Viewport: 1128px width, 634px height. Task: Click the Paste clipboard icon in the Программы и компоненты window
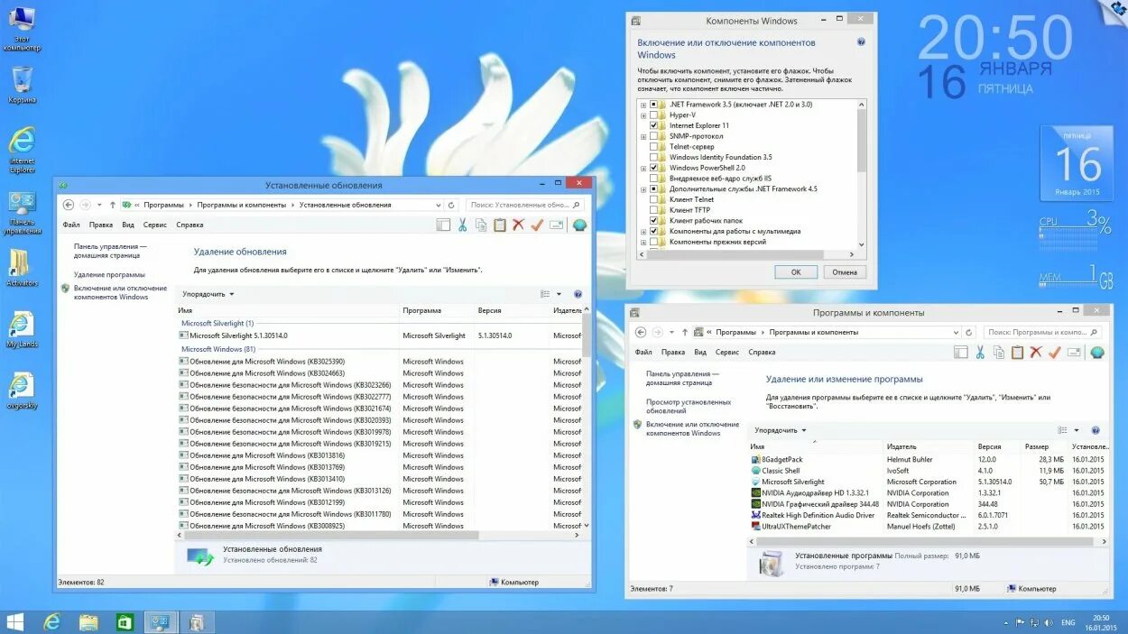pos(1018,353)
